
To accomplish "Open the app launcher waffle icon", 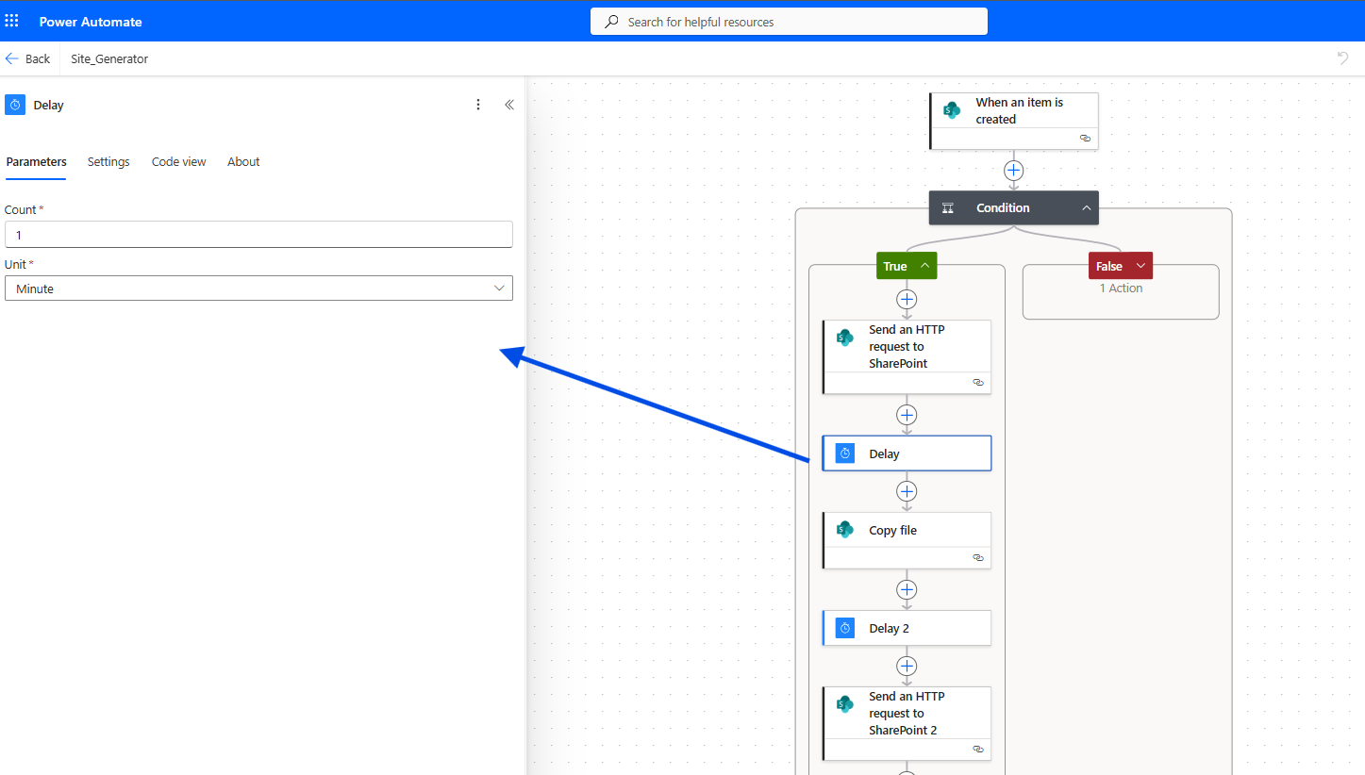I will click(x=12, y=21).
